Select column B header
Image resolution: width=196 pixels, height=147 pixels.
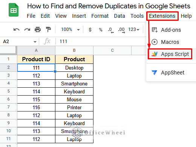[74, 50]
